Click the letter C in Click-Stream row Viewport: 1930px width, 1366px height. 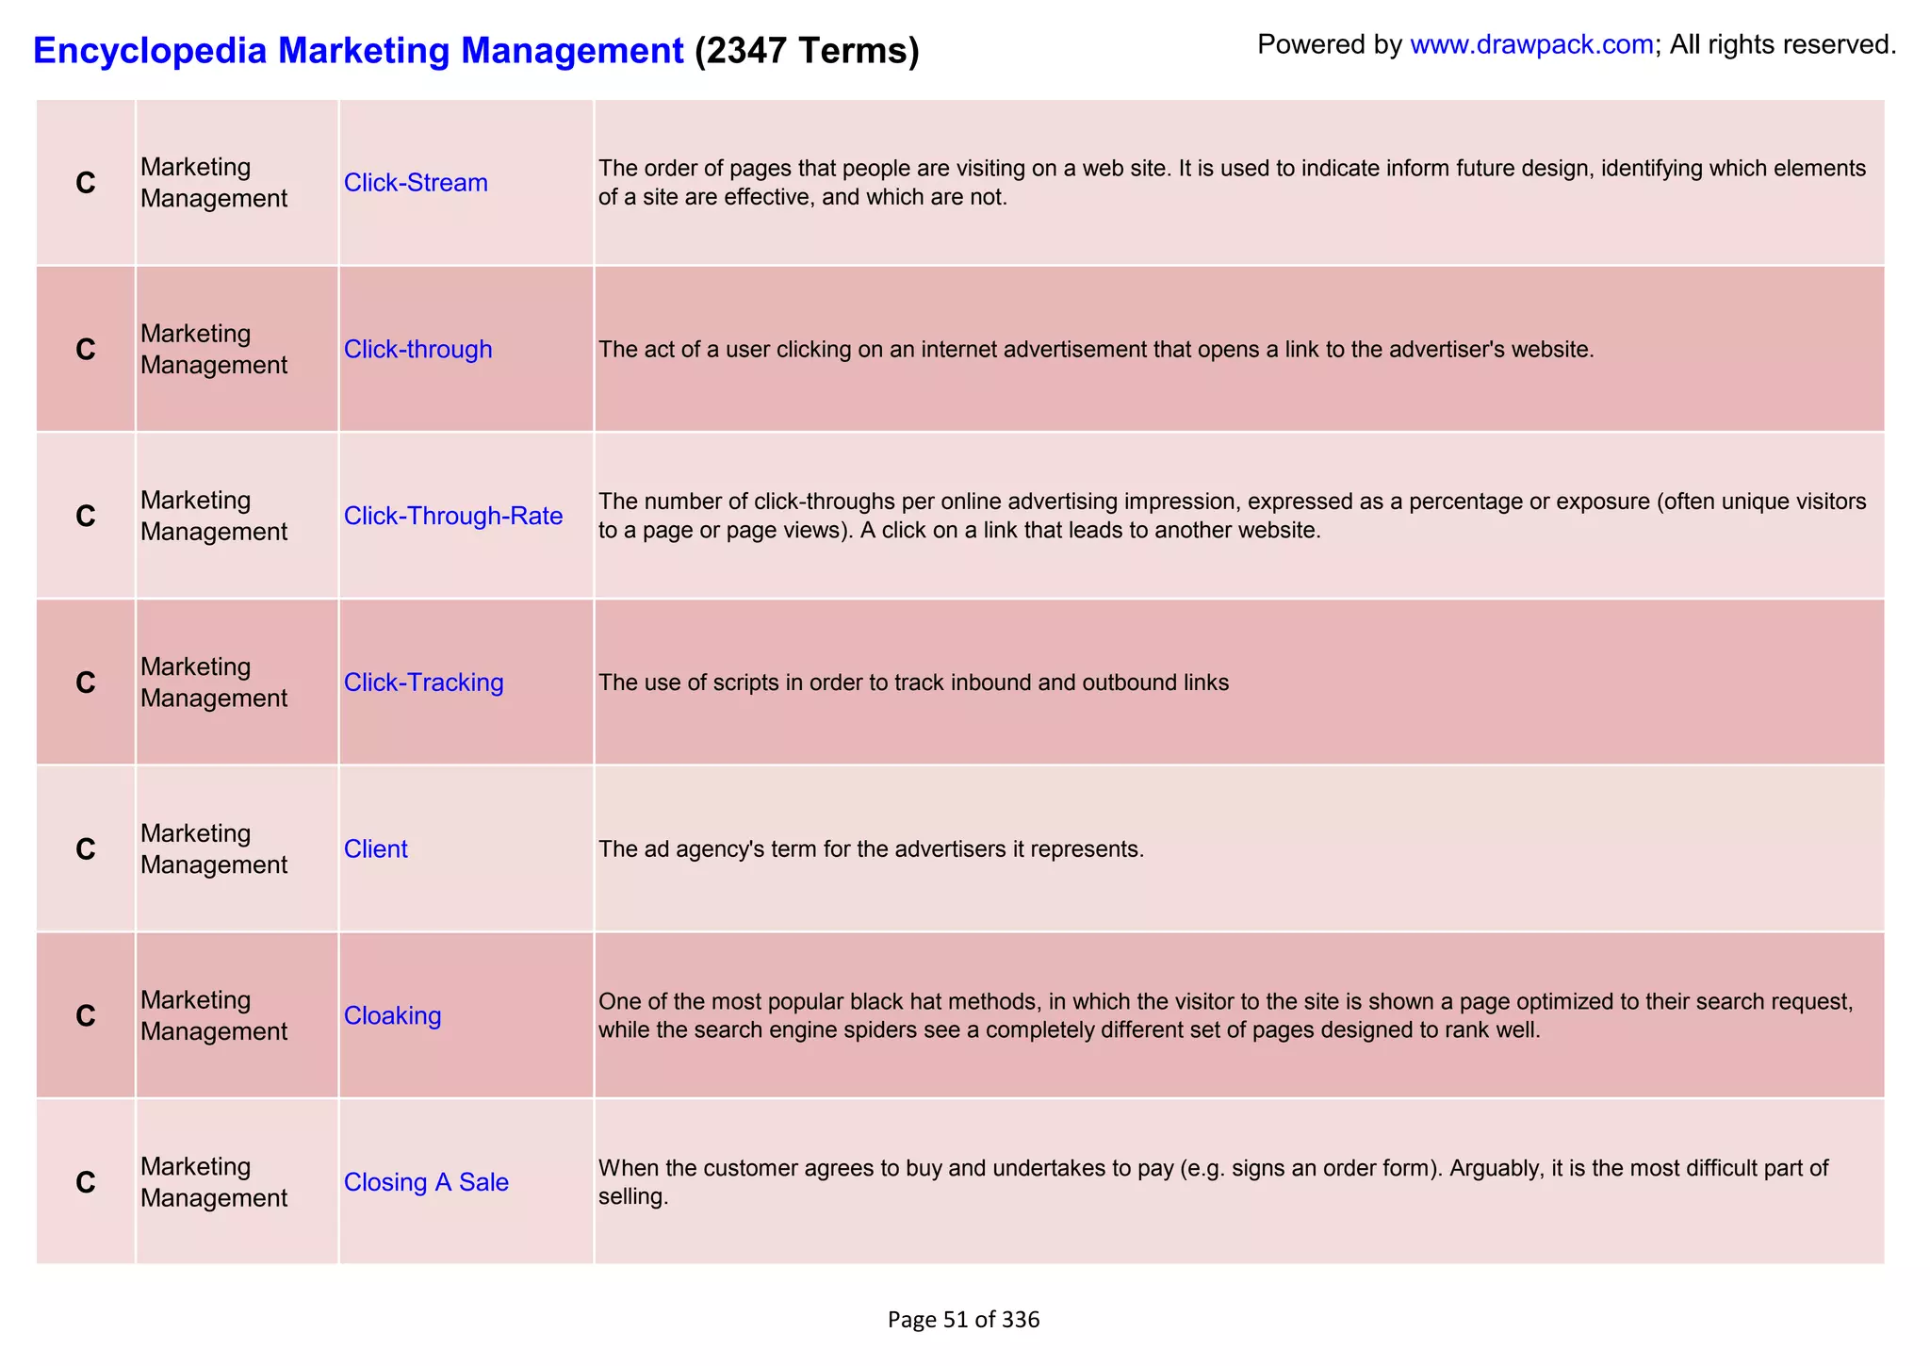point(86,183)
